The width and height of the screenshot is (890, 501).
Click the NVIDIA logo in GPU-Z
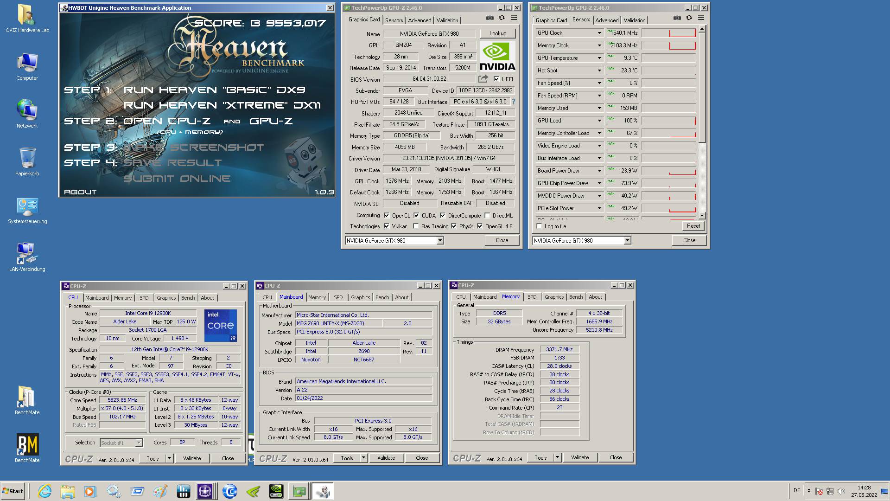pyautogui.click(x=497, y=56)
